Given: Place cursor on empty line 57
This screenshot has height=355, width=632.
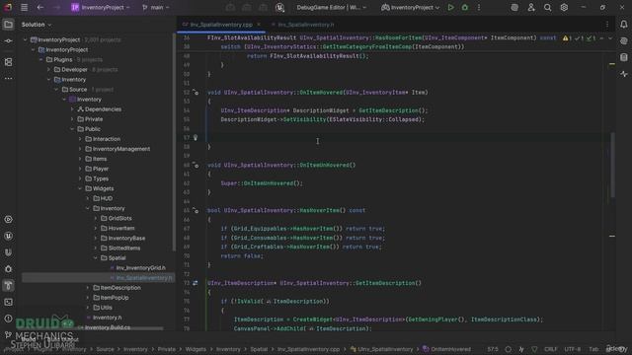Looking at the screenshot, I should [408, 138].
